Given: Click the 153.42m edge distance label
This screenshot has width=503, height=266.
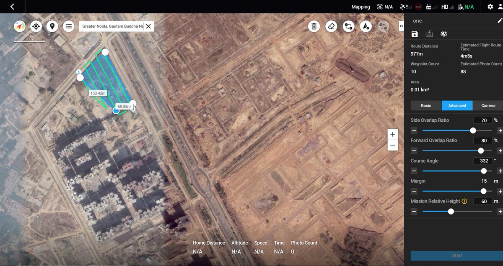Looking at the screenshot, I should click(98, 93).
